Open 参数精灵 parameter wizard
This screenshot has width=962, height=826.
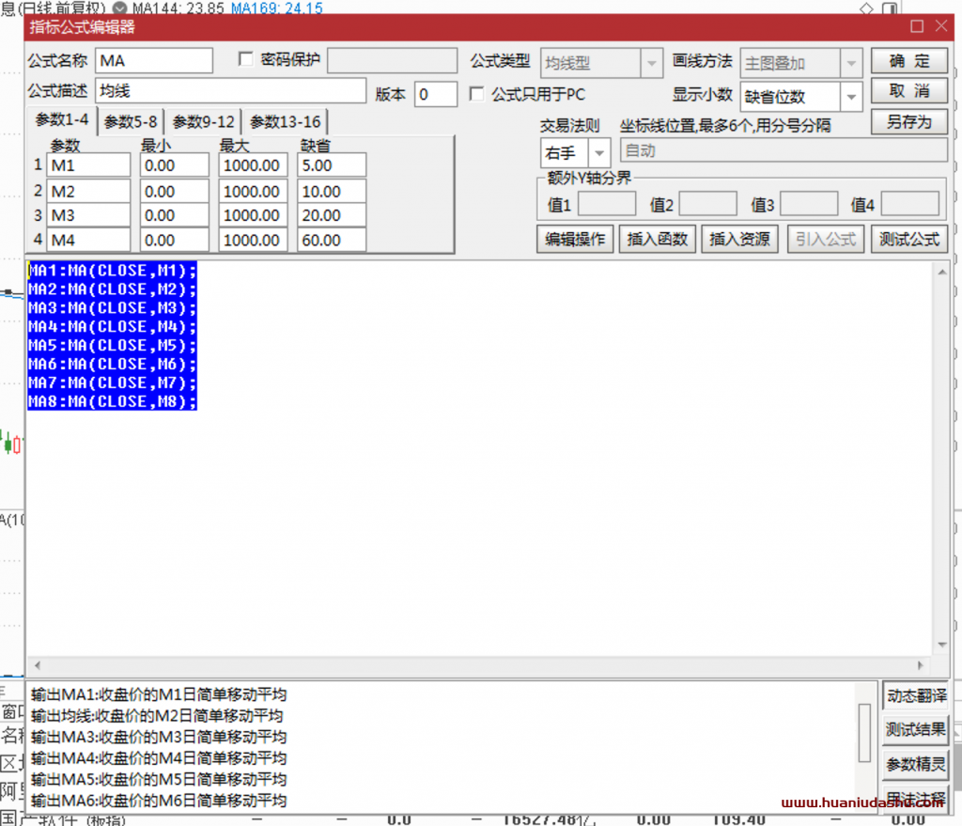coord(915,765)
